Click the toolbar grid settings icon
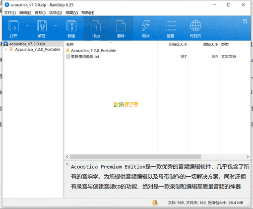This screenshot has height=209, width=253. [x=245, y=21]
